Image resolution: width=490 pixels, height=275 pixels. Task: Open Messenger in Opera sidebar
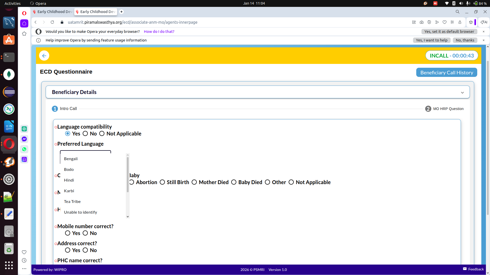pos(24,139)
